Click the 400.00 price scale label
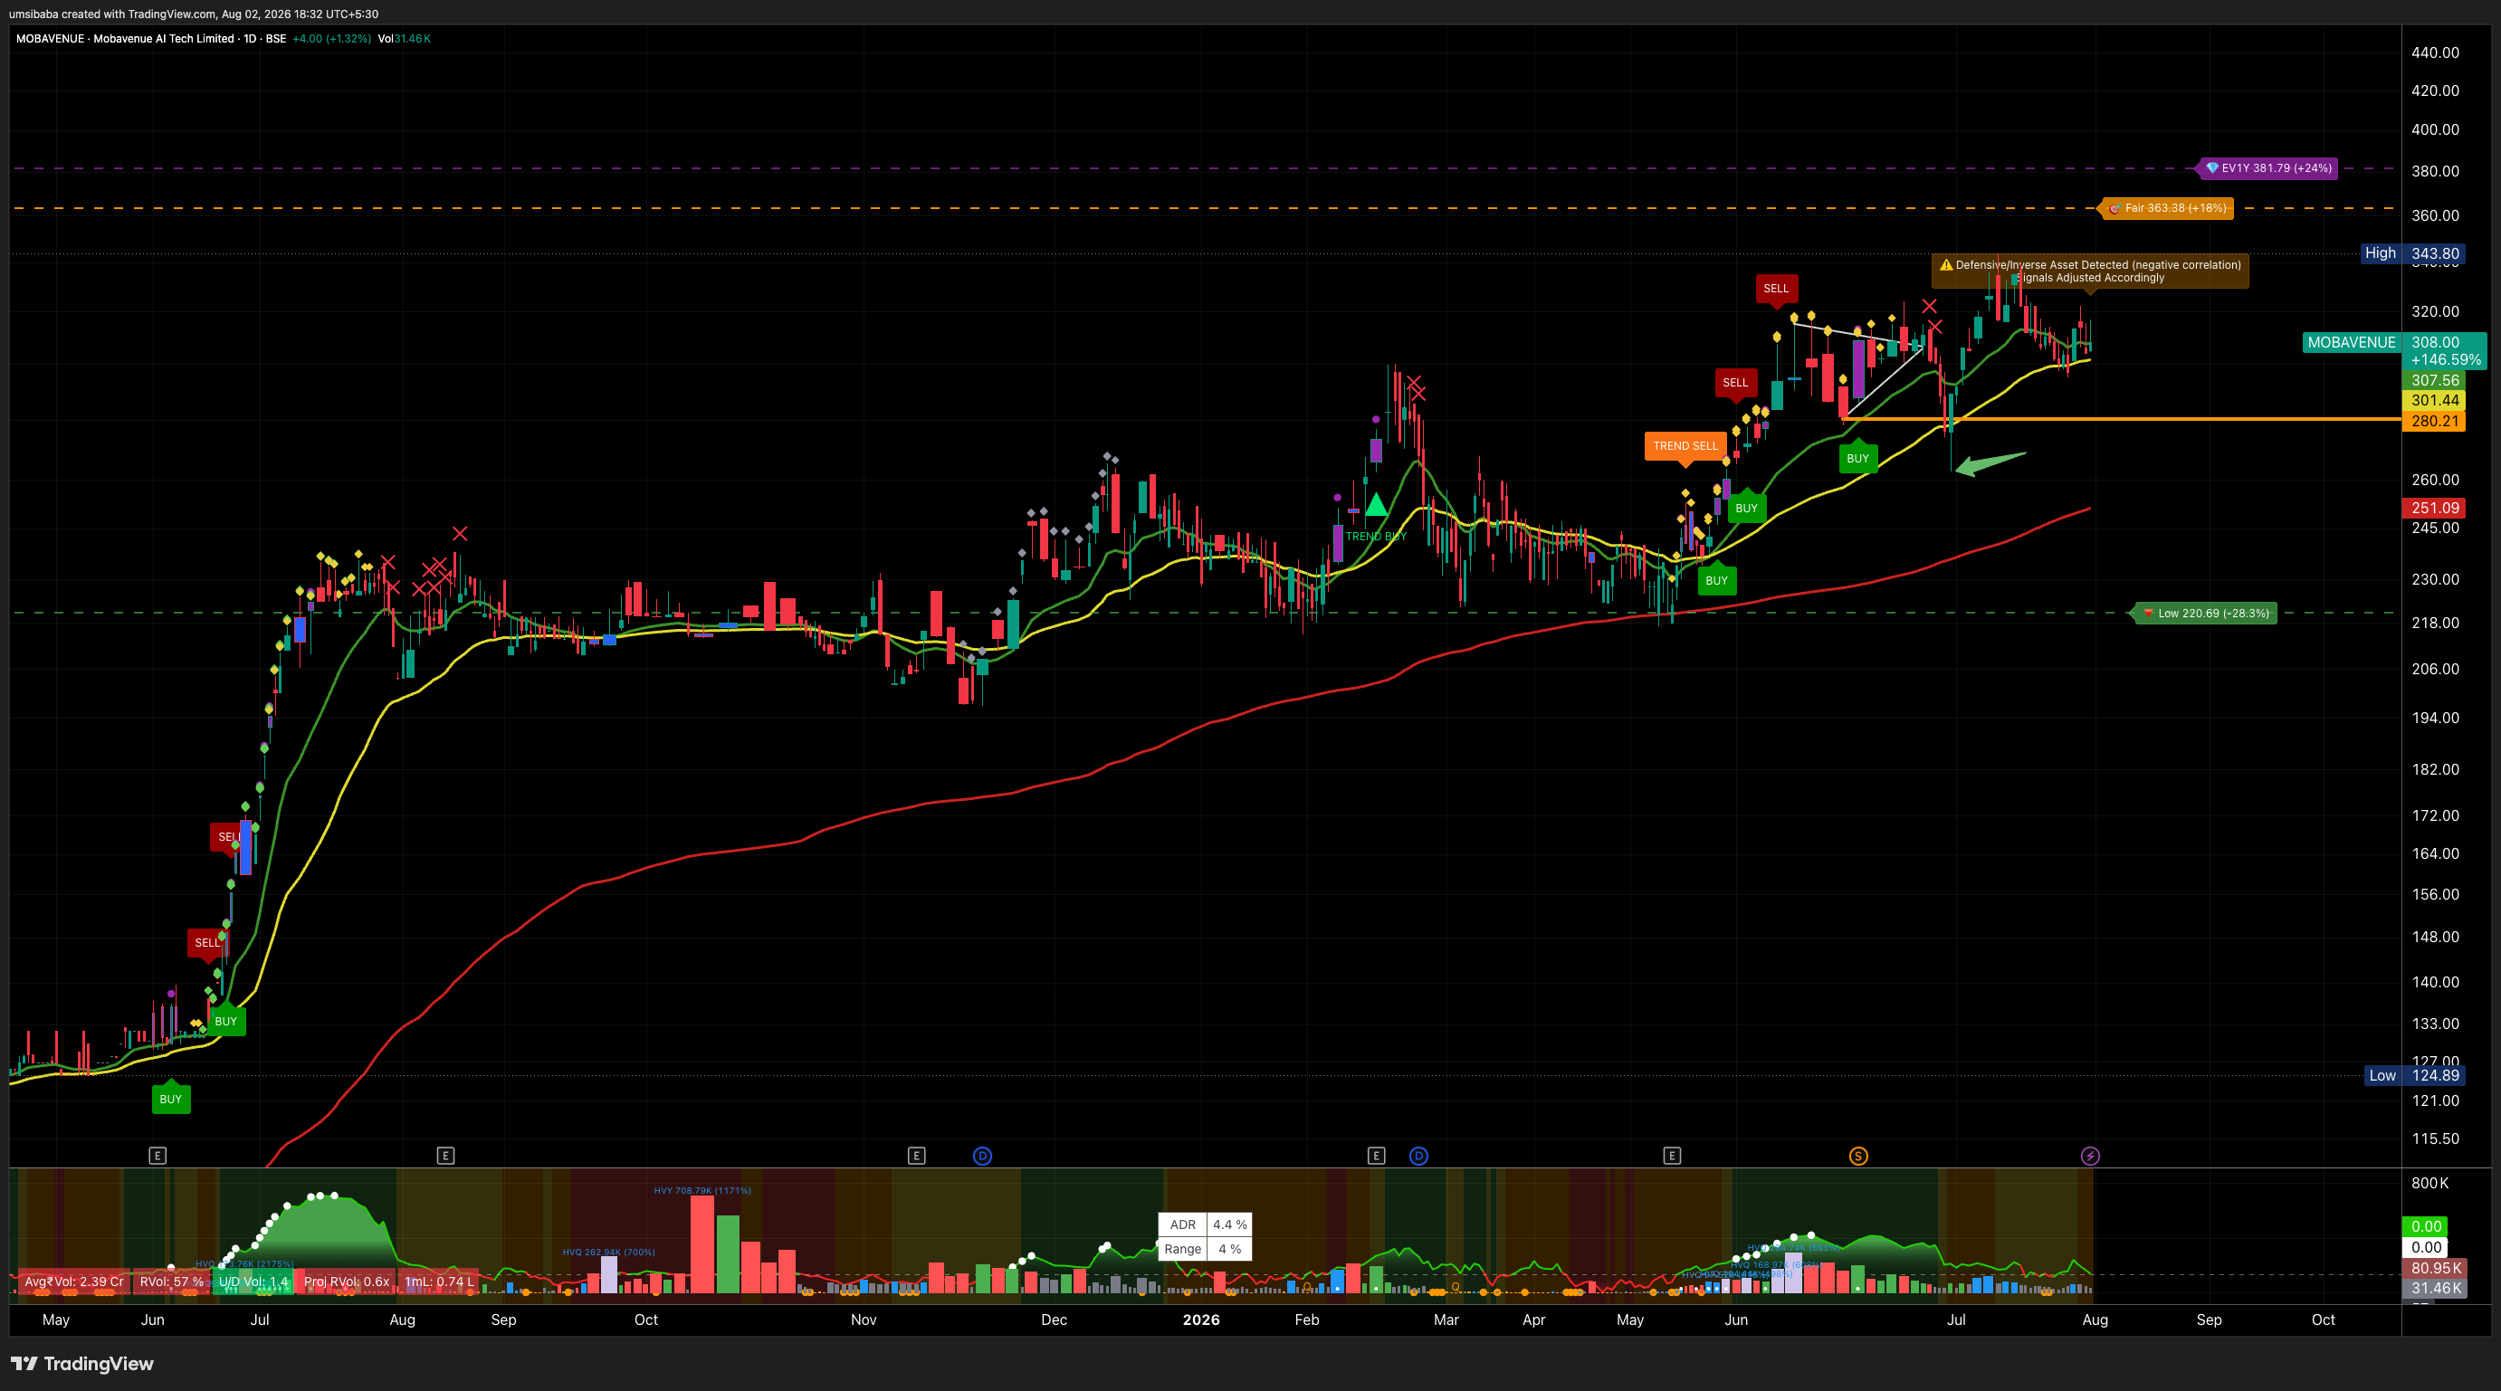2501x1391 pixels. click(2435, 129)
